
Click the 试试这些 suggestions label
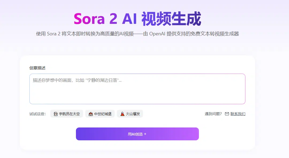[38, 114]
